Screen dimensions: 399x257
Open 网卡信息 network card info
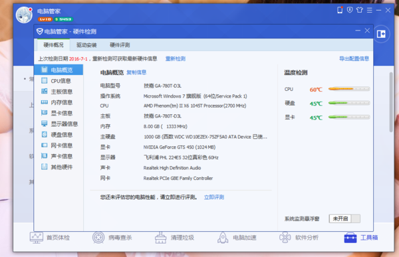[59, 145]
